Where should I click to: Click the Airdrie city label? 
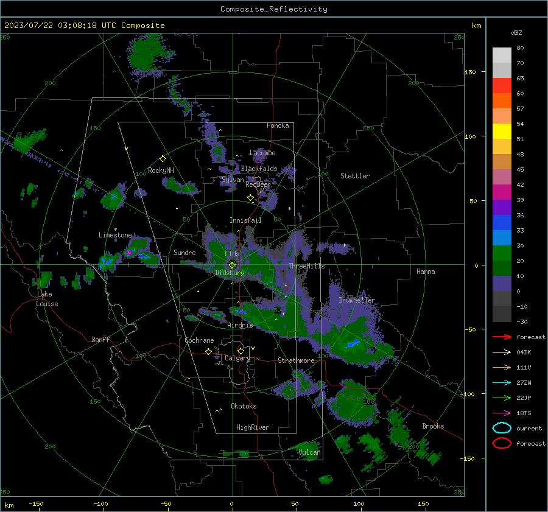tap(240, 325)
